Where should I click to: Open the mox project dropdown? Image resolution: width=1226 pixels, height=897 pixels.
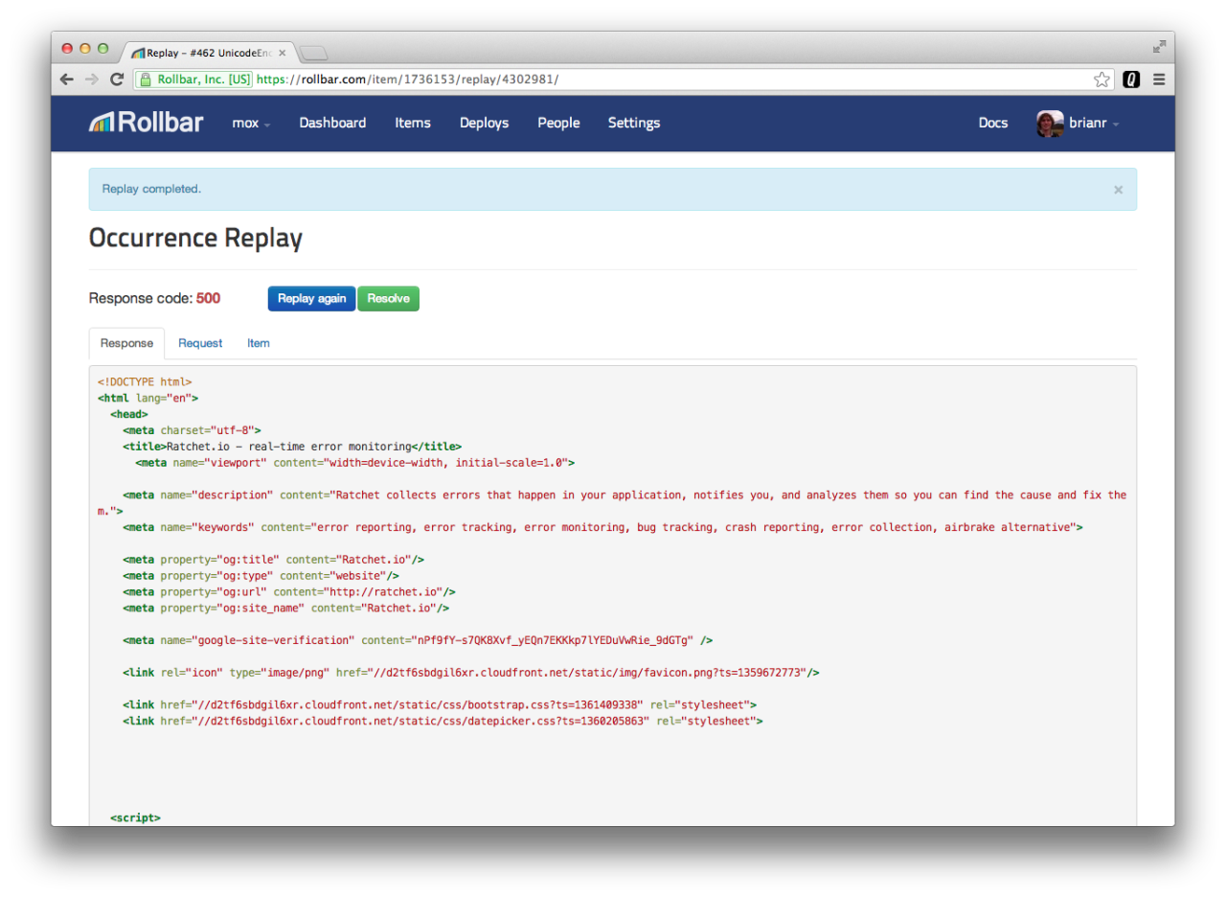[x=251, y=123]
